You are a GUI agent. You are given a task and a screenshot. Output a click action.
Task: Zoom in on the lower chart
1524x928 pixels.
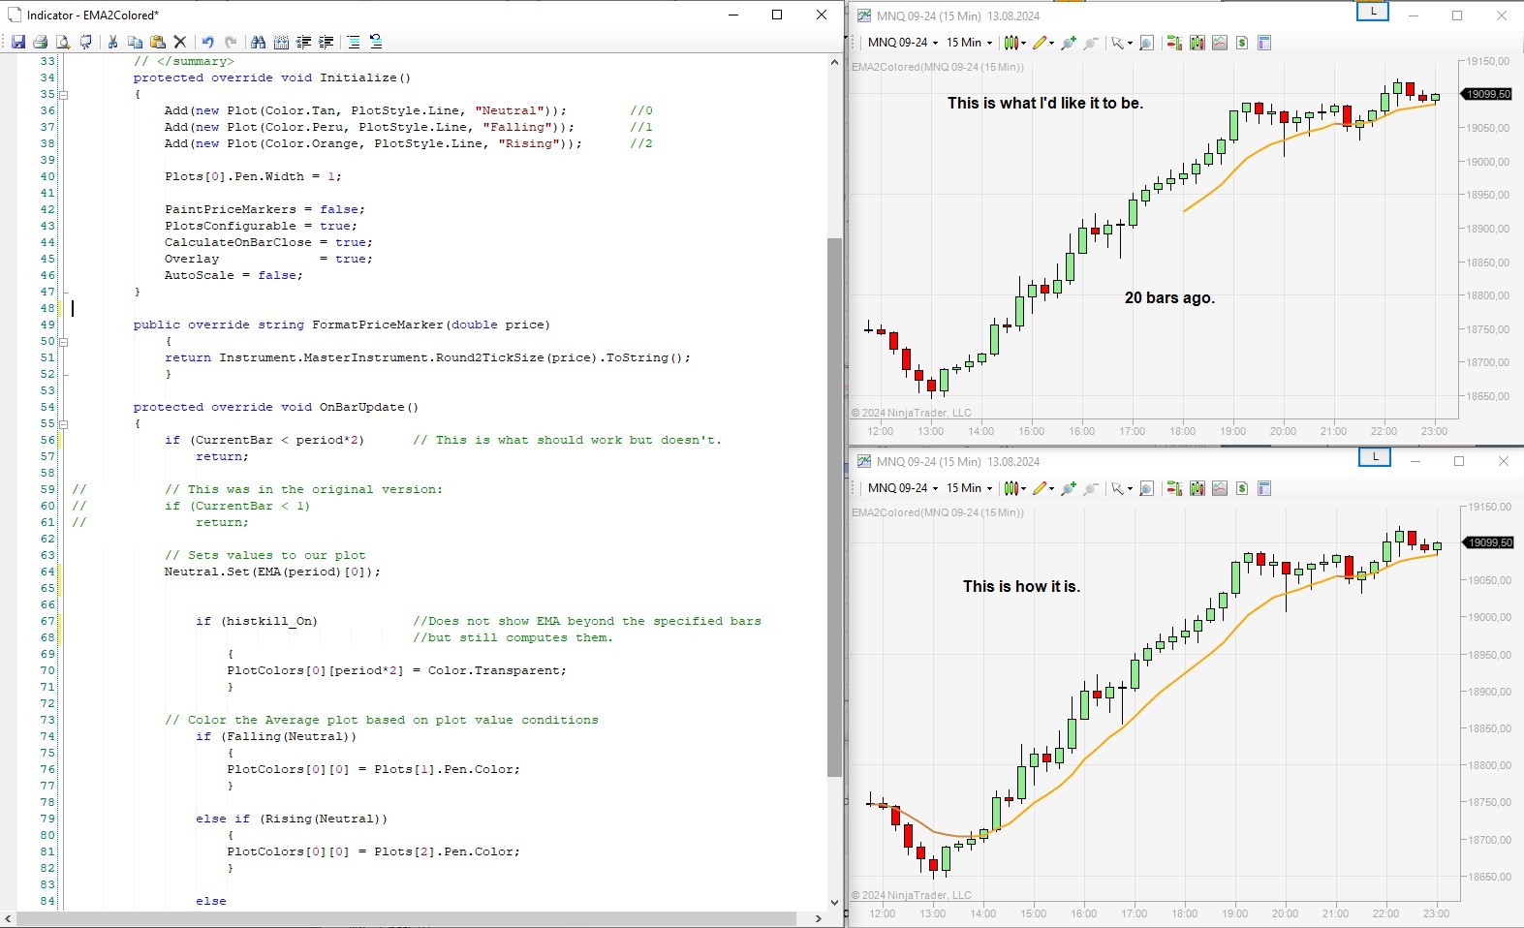click(x=1069, y=488)
